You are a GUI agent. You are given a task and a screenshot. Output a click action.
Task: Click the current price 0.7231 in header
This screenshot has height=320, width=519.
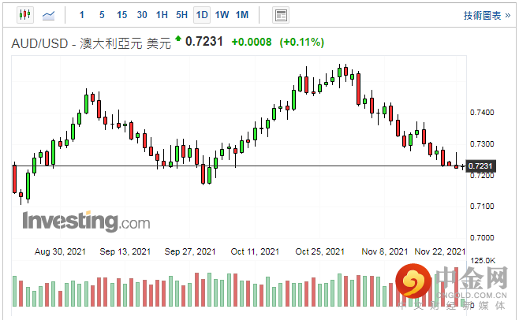pos(203,42)
